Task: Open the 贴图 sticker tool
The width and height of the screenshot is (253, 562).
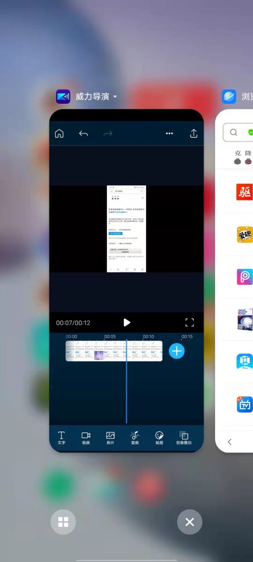Action: 159,438
